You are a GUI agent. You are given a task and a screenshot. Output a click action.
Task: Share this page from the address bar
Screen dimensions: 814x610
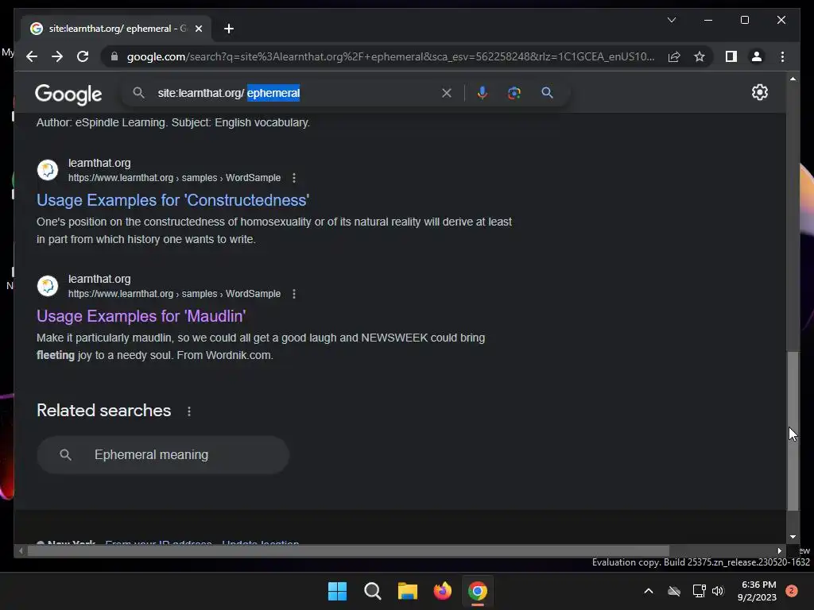click(674, 56)
